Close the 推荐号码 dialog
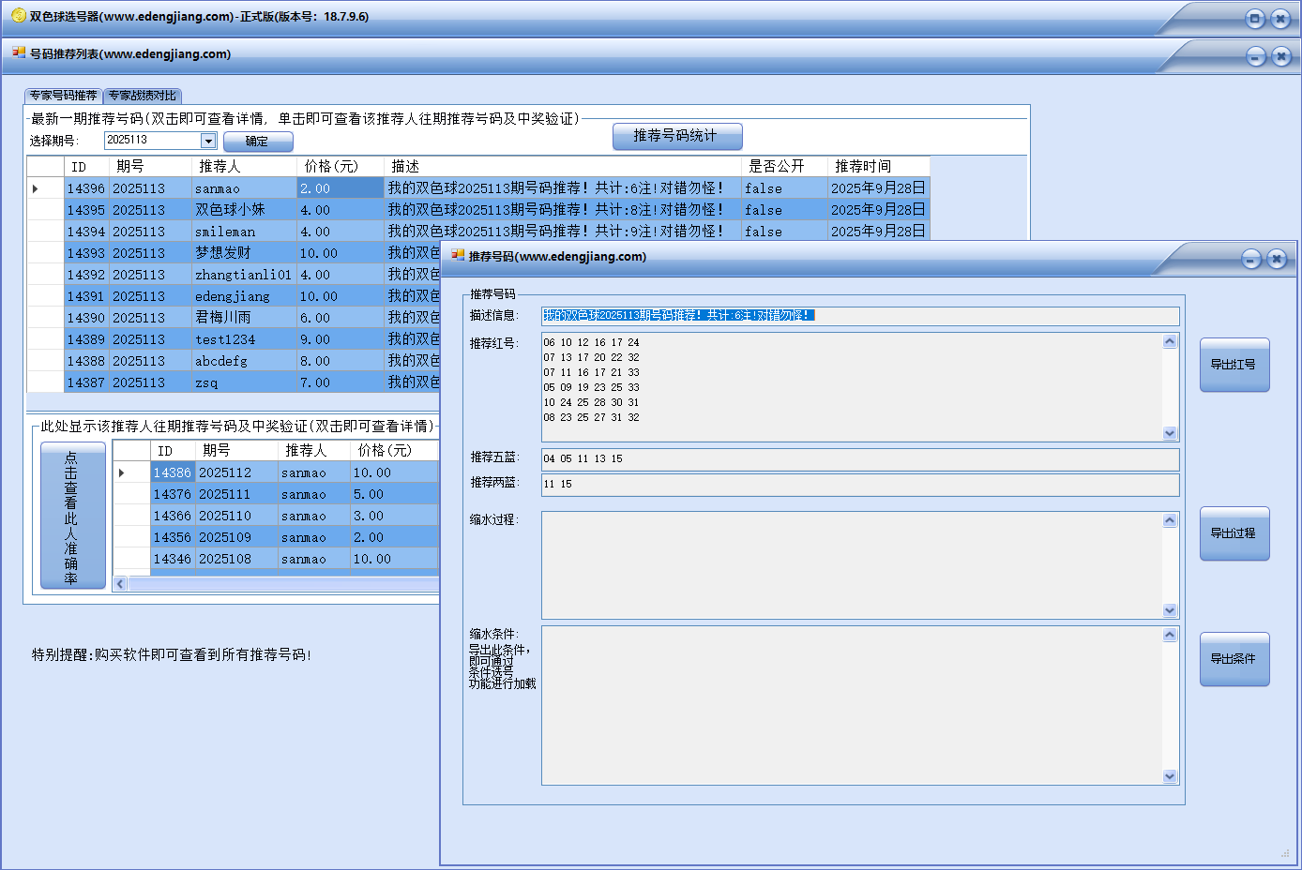Image resolution: width=1302 pixels, height=870 pixels. [x=1276, y=259]
